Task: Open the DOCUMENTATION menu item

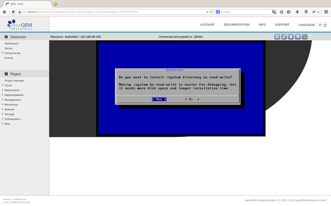Action: pyautogui.click(x=237, y=25)
